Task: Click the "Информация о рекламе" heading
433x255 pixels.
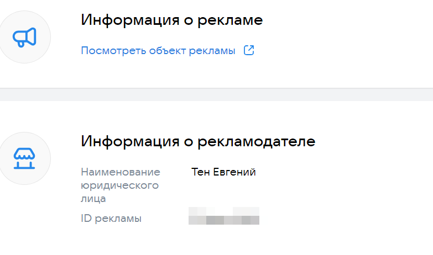Action: click(x=171, y=20)
